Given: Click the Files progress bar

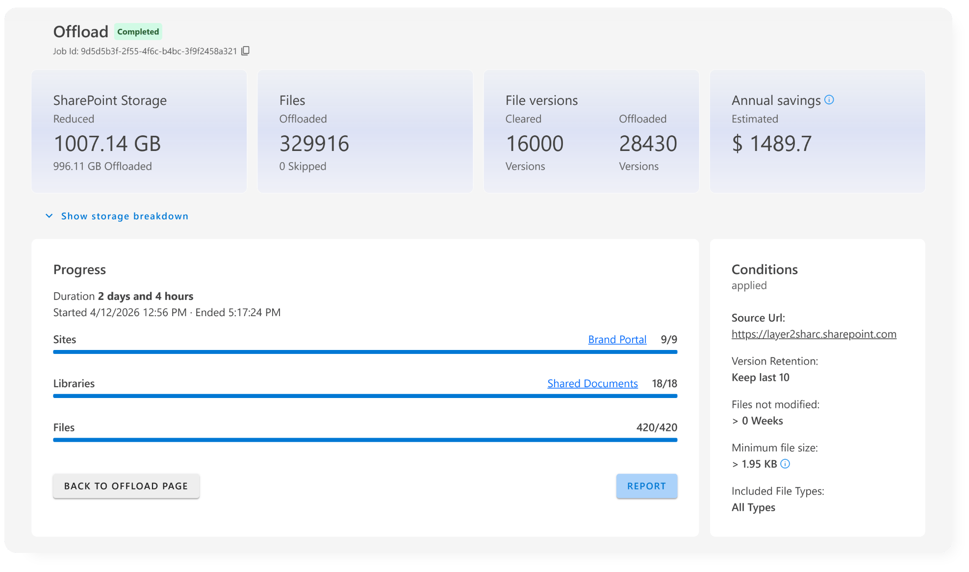Looking at the screenshot, I should coord(365,440).
